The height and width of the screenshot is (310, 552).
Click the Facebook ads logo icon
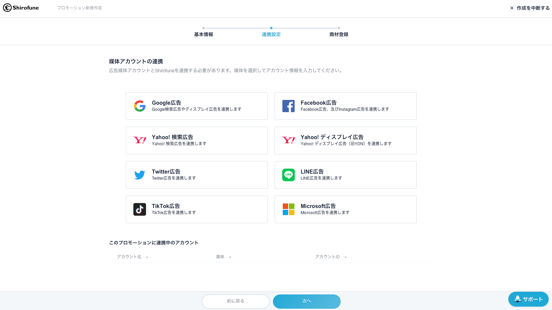tap(289, 106)
